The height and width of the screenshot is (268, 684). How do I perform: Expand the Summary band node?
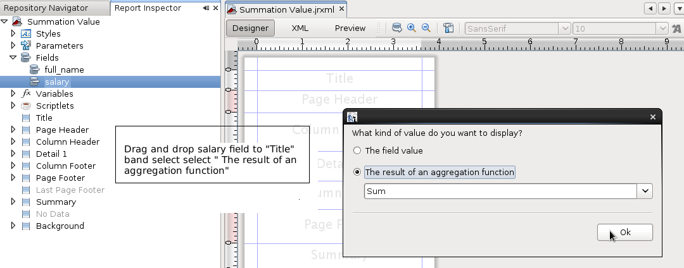click(13, 202)
